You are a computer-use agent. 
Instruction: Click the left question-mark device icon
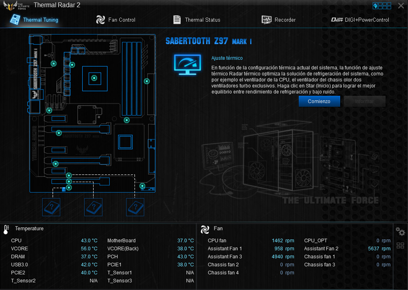point(51,207)
